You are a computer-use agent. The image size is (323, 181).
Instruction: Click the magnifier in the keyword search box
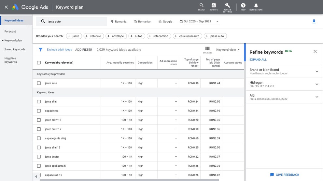click(x=43, y=21)
